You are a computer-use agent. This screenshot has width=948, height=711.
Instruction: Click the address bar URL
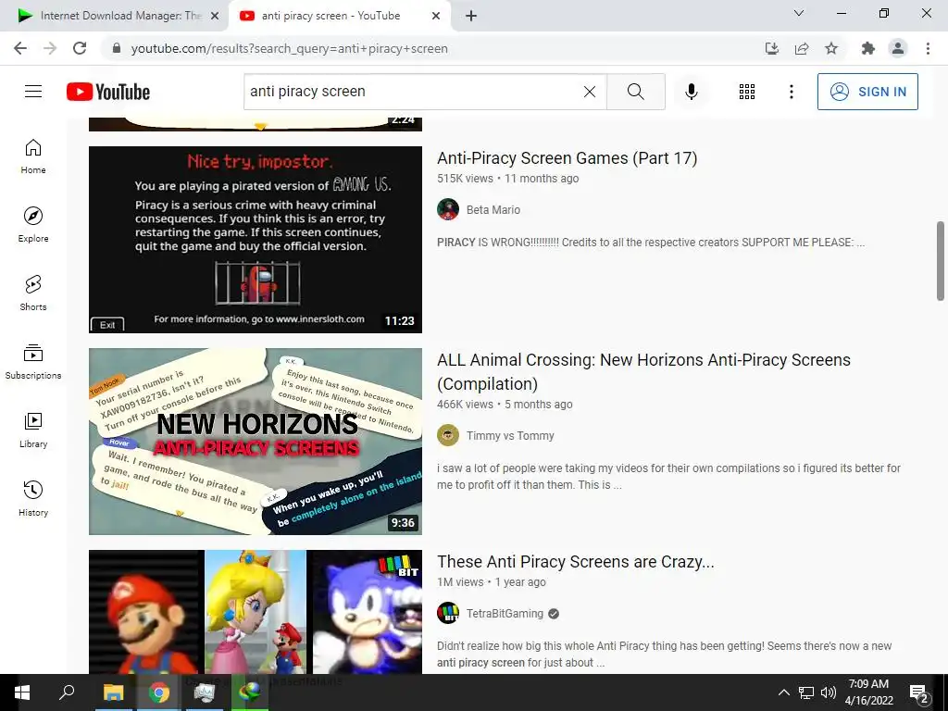coord(289,48)
